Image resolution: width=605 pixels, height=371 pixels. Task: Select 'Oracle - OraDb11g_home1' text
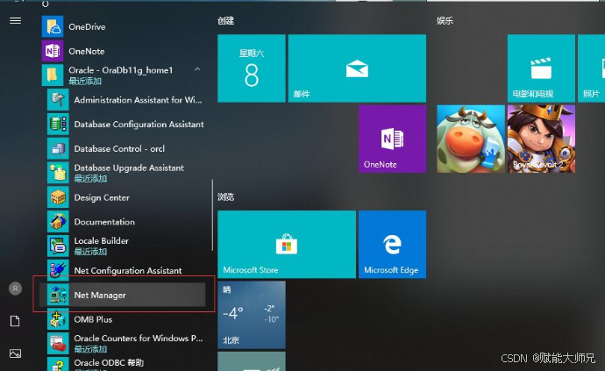point(120,70)
